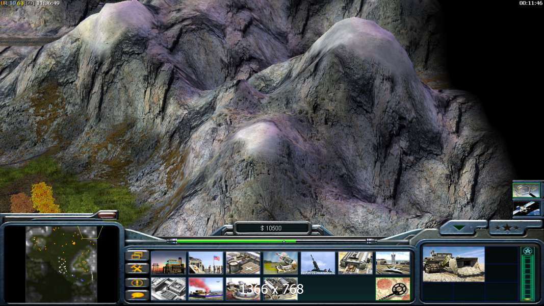Image resolution: width=544 pixels, height=306 pixels.
Task: Build the Patriot Missile battery
Action: [x=280, y=263]
